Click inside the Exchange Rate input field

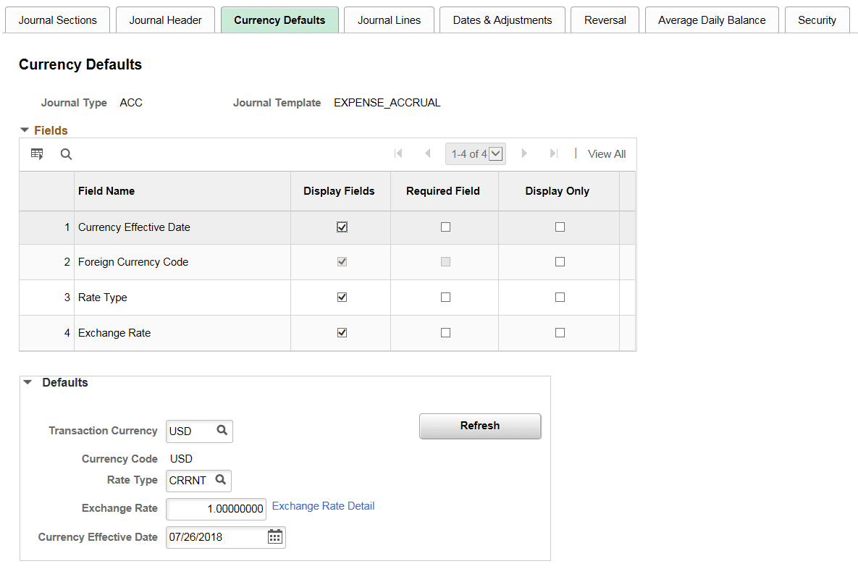[216, 509]
